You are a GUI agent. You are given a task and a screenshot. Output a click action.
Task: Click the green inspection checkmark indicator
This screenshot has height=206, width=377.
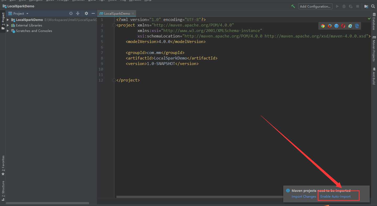coord(369,19)
